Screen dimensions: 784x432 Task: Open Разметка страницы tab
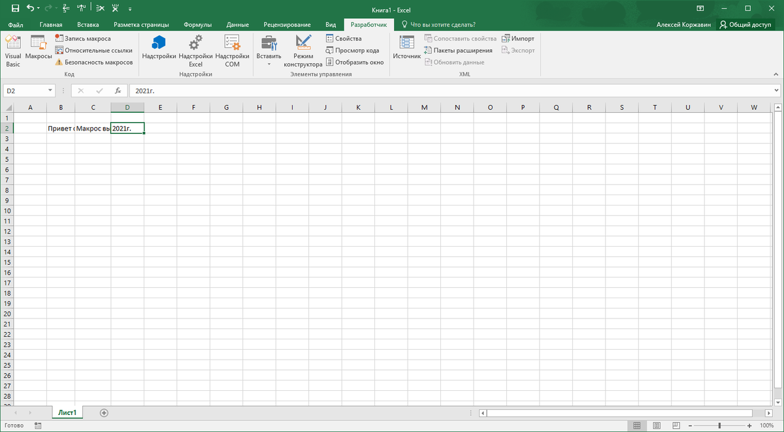[x=141, y=24]
